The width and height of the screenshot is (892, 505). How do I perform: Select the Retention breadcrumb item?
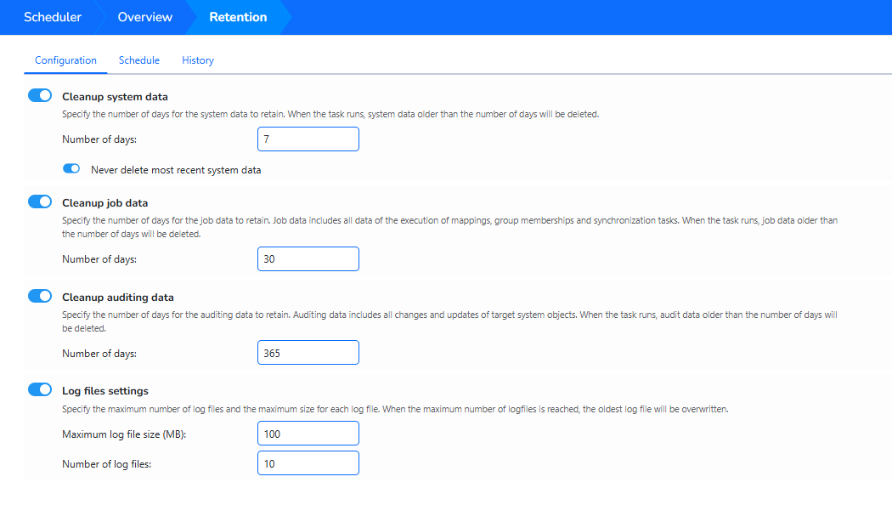coord(238,17)
